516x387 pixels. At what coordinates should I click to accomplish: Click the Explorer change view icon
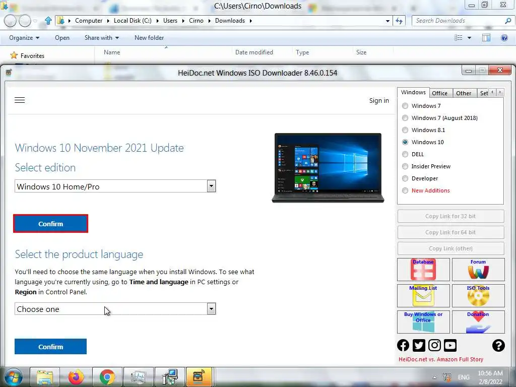(459, 38)
